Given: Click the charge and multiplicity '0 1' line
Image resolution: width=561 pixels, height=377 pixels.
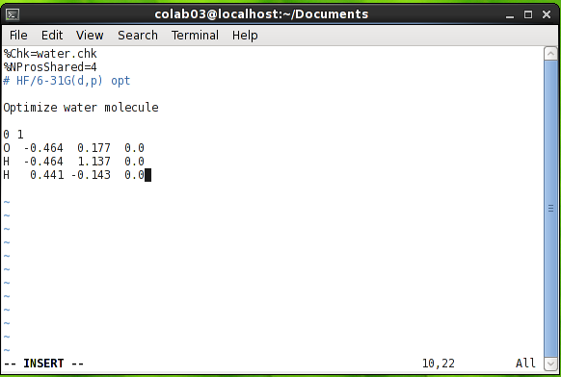Looking at the screenshot, I should click(x=13, y=135).
